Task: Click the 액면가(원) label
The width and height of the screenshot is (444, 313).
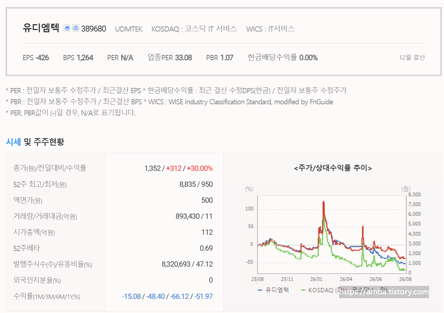Action: click(x=28, y=200)
